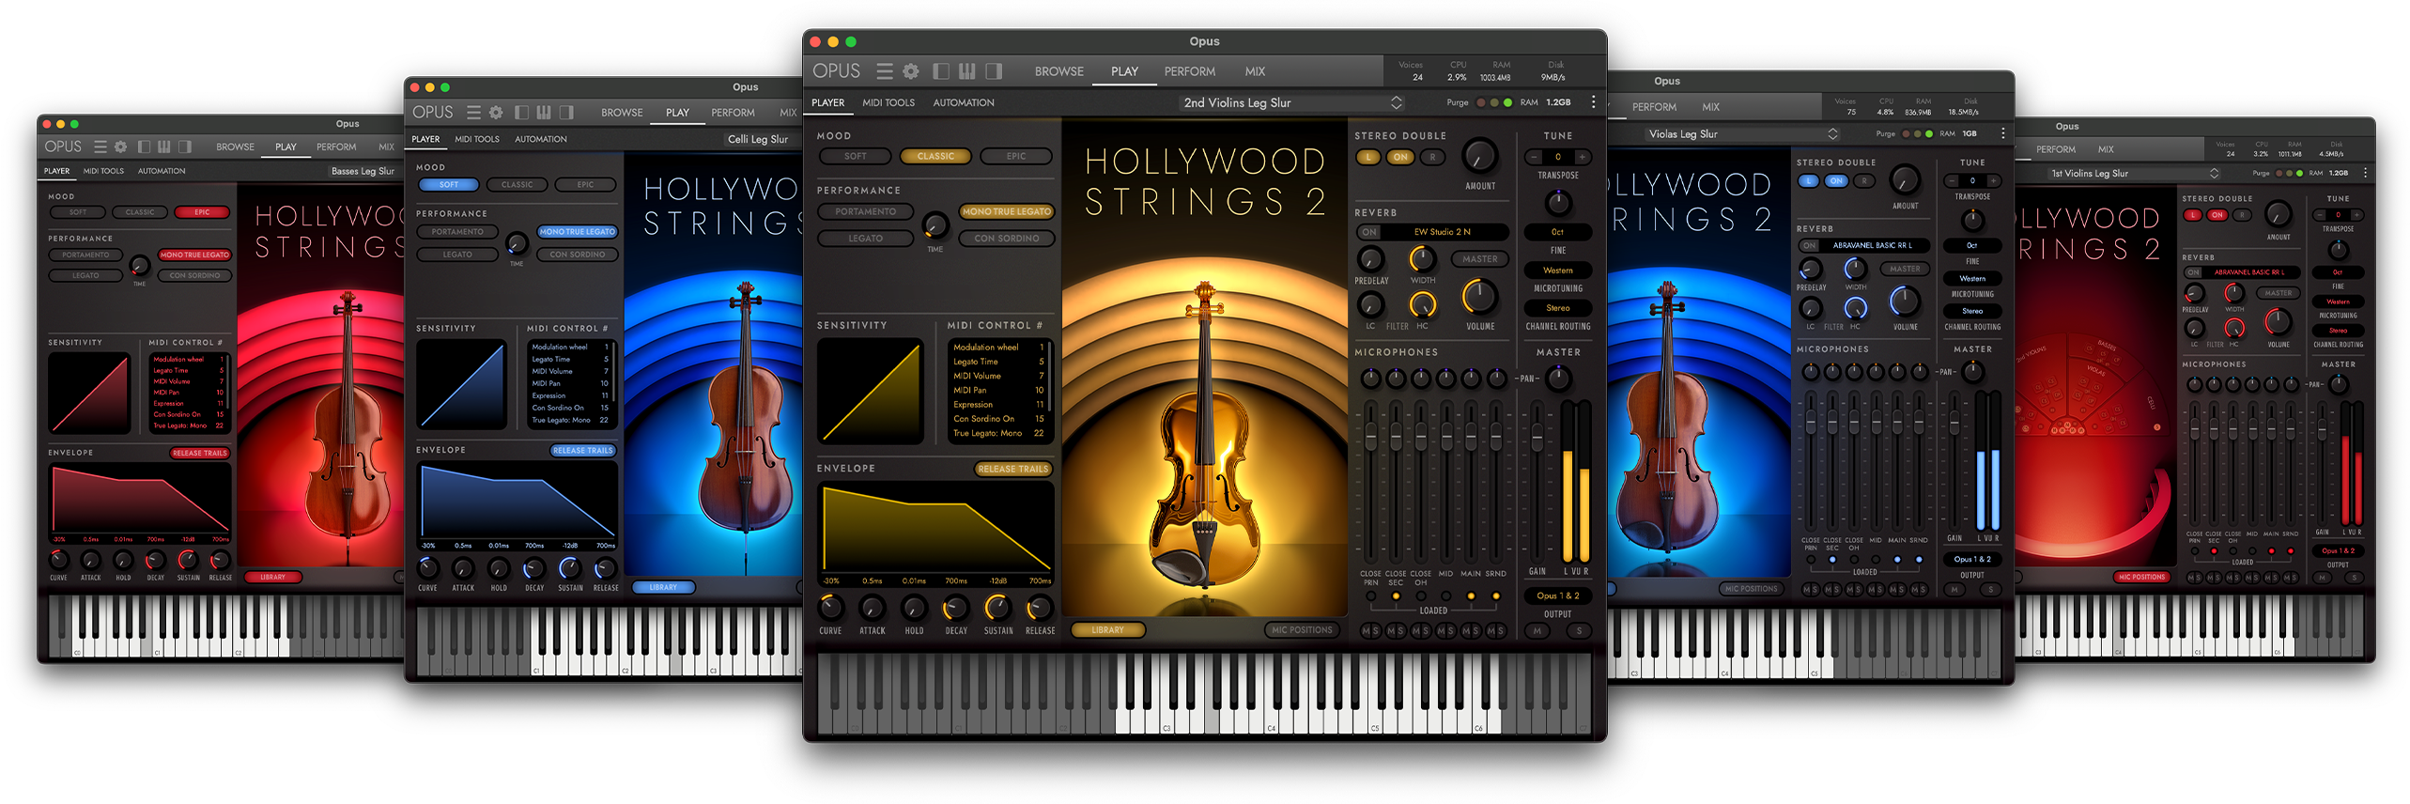Toggle right sidebar panel icon in 2nd Violins window

tap(994, 71)
